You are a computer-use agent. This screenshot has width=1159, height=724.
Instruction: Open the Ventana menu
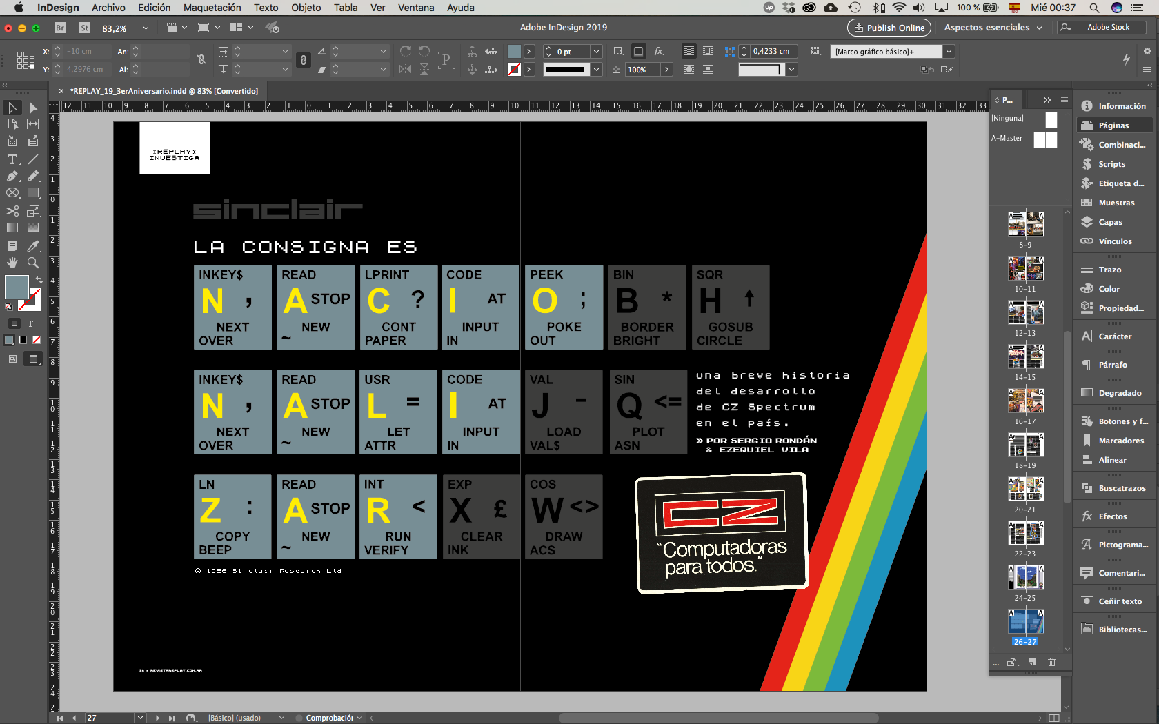[x=416, y=8]
